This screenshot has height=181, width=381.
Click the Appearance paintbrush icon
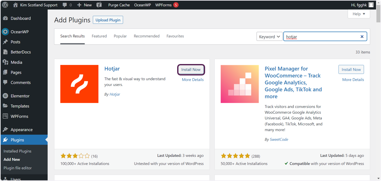point(5,130)
